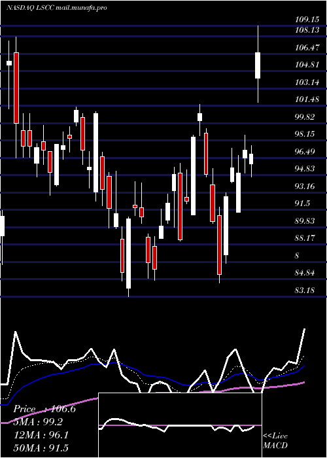
Task: Select the 103.14 price axis label
Action: (307, 82)
